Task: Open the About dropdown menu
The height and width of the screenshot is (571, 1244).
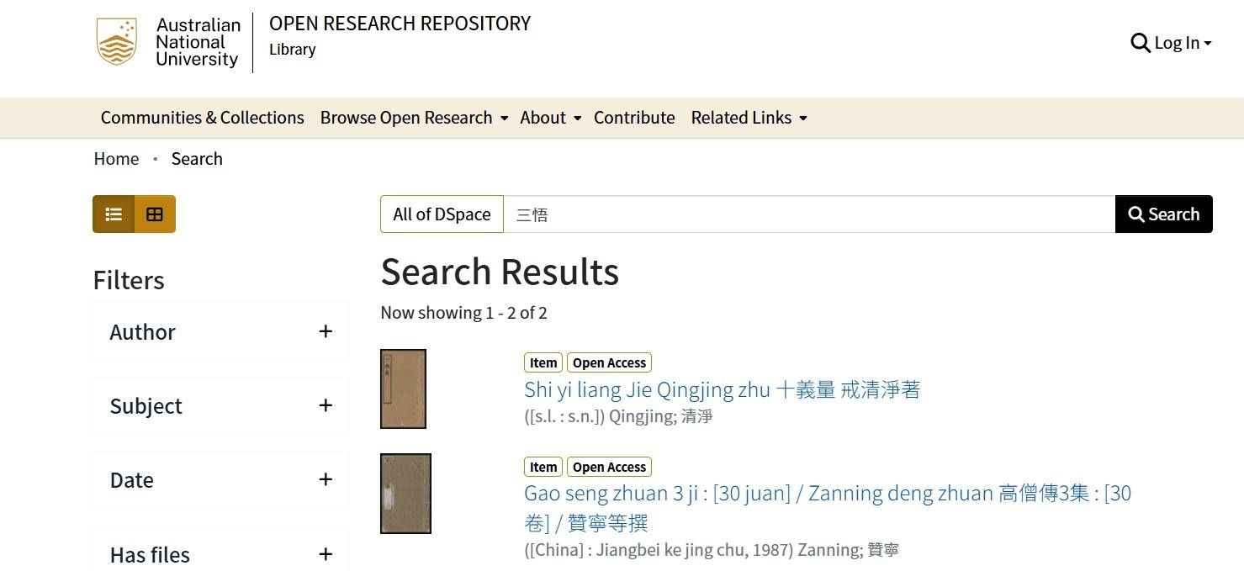Action: (550, 118)
